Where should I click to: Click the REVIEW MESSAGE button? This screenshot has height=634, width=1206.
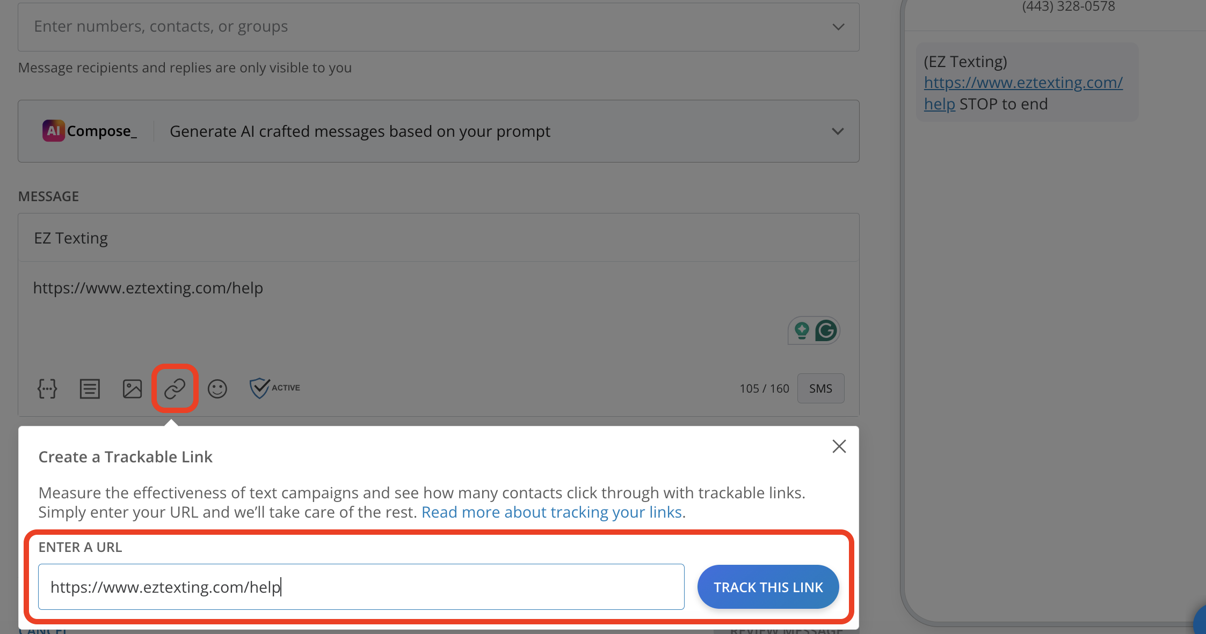click(x=786, y=631)
